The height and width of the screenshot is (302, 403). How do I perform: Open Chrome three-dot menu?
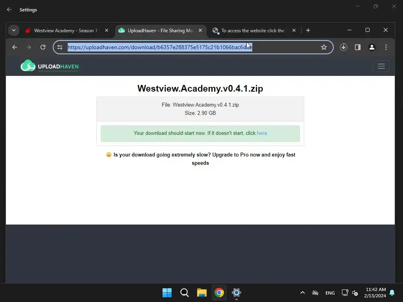click(x=386, y=47)
